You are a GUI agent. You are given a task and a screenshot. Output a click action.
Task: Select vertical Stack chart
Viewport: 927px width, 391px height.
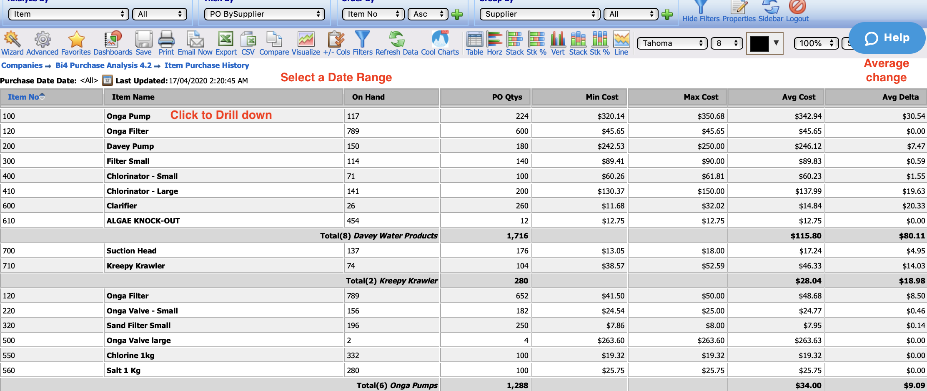point(578,43)
